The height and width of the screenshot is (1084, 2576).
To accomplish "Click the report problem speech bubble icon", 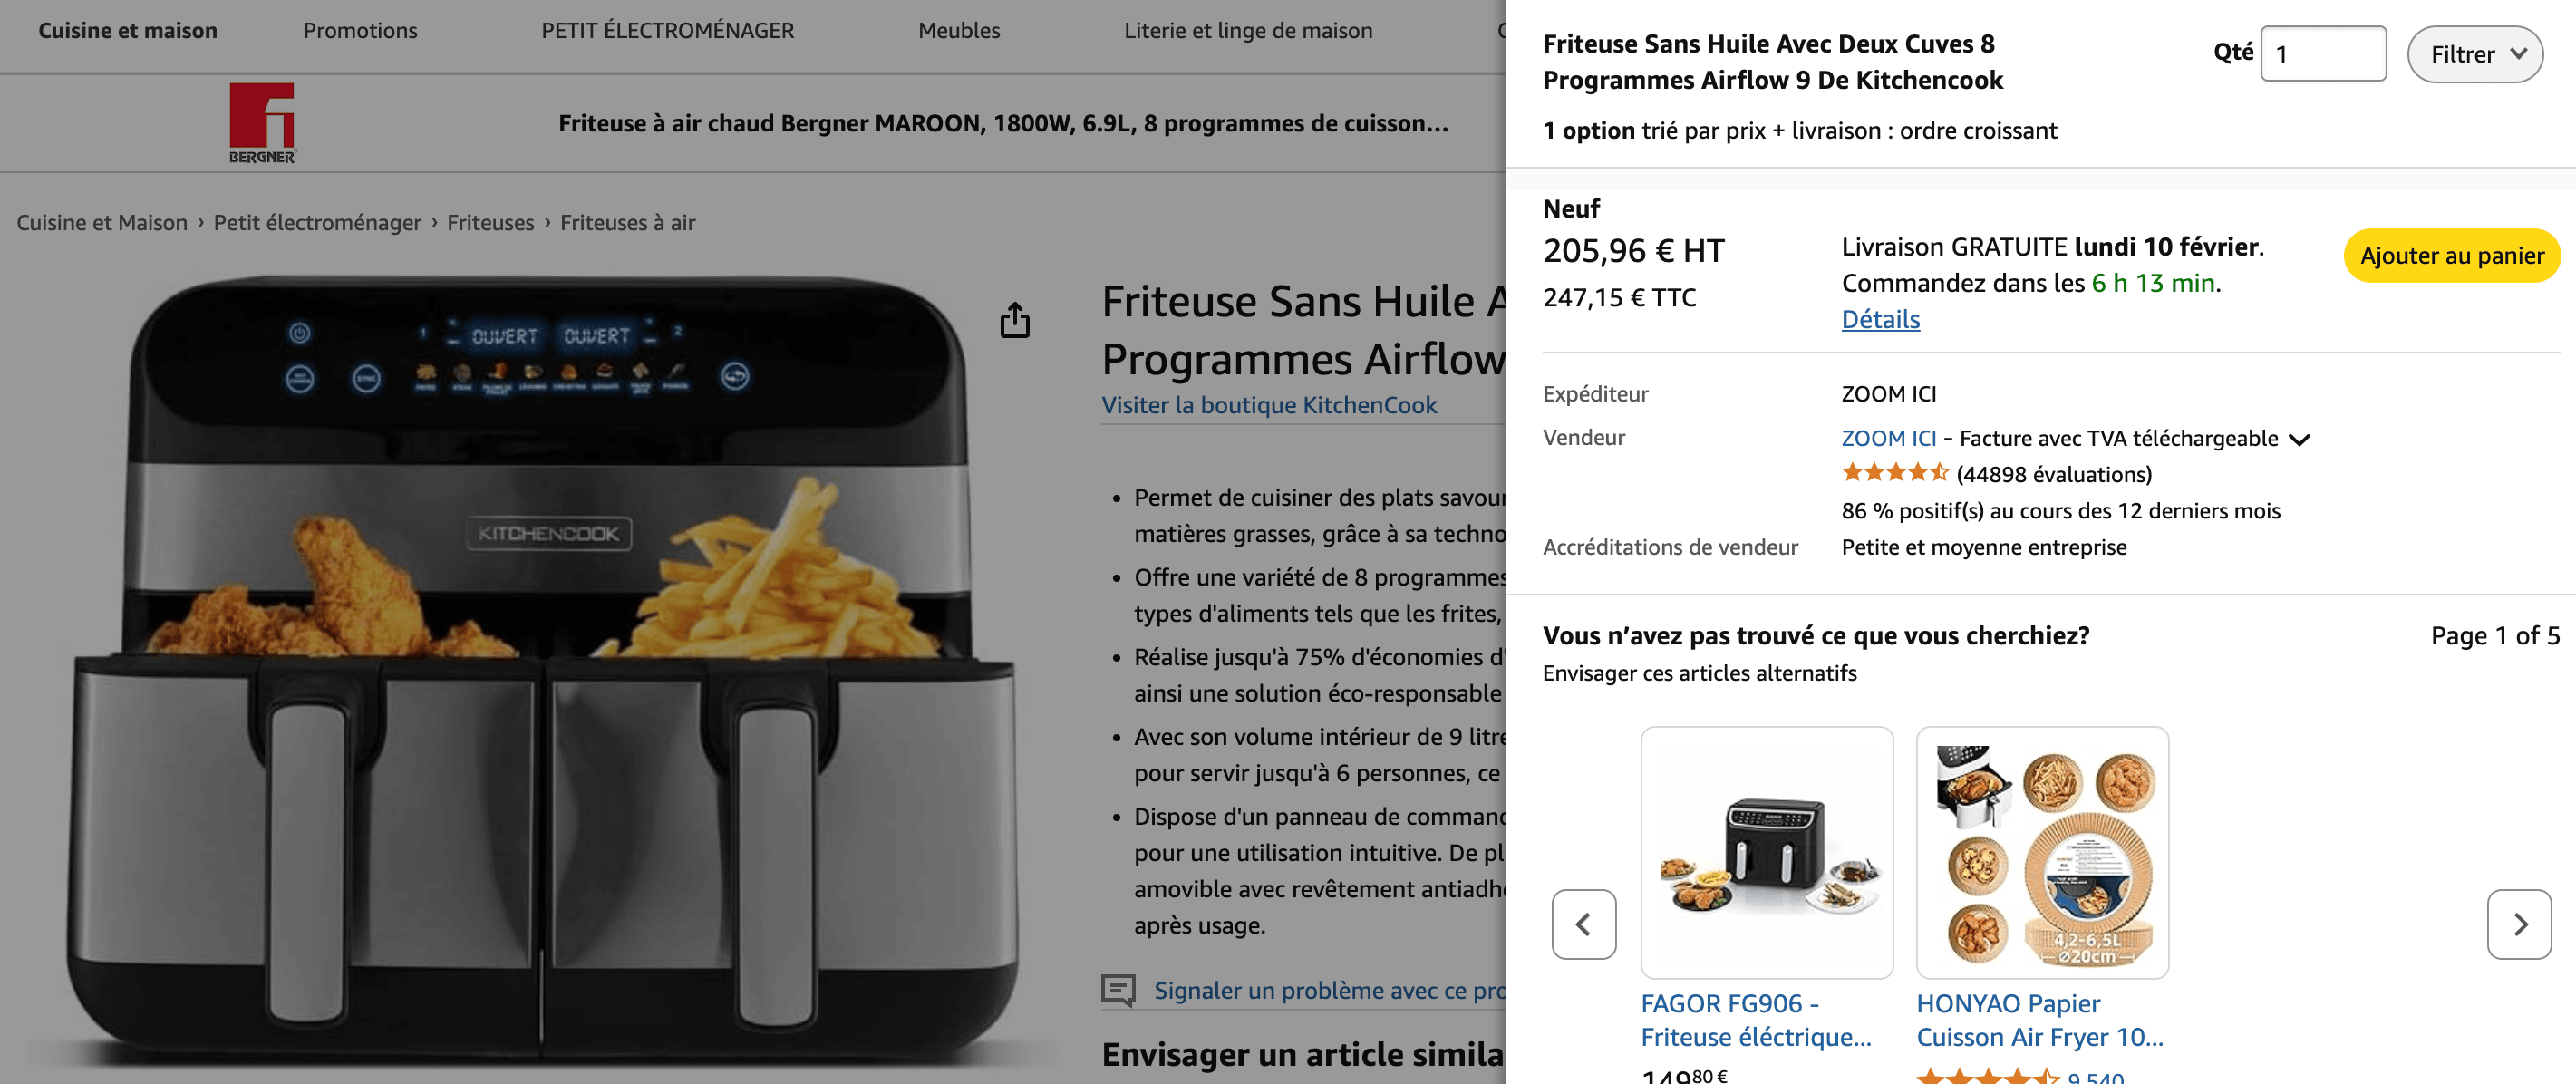I will pyautogui.click(x=1118, y=990).
